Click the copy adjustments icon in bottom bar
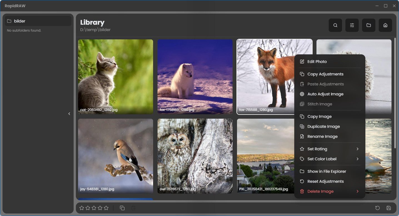The image size is (399, 216). point(122,208)
